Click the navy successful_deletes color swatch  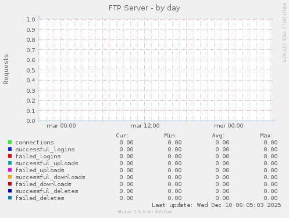click(x=10, y=191)
